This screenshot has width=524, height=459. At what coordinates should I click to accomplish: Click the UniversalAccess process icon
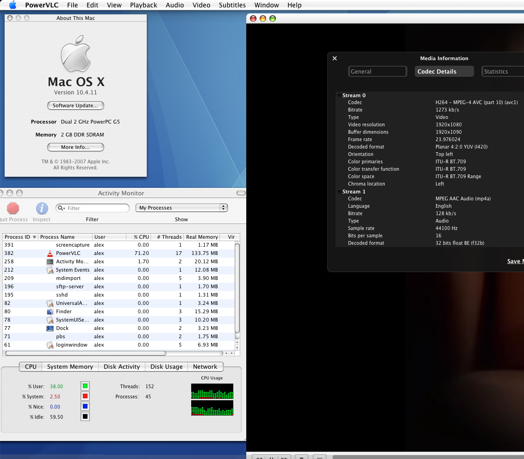coord(50,304)
